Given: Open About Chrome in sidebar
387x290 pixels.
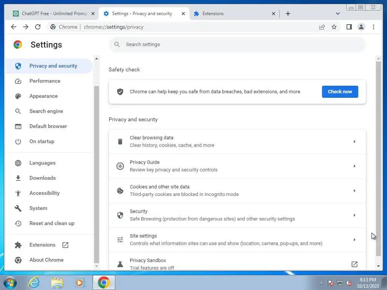Looking at the screenshot, I should point(49,260).
